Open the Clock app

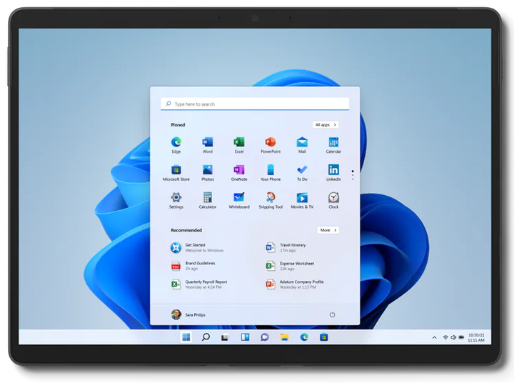(x=333, y=200)
